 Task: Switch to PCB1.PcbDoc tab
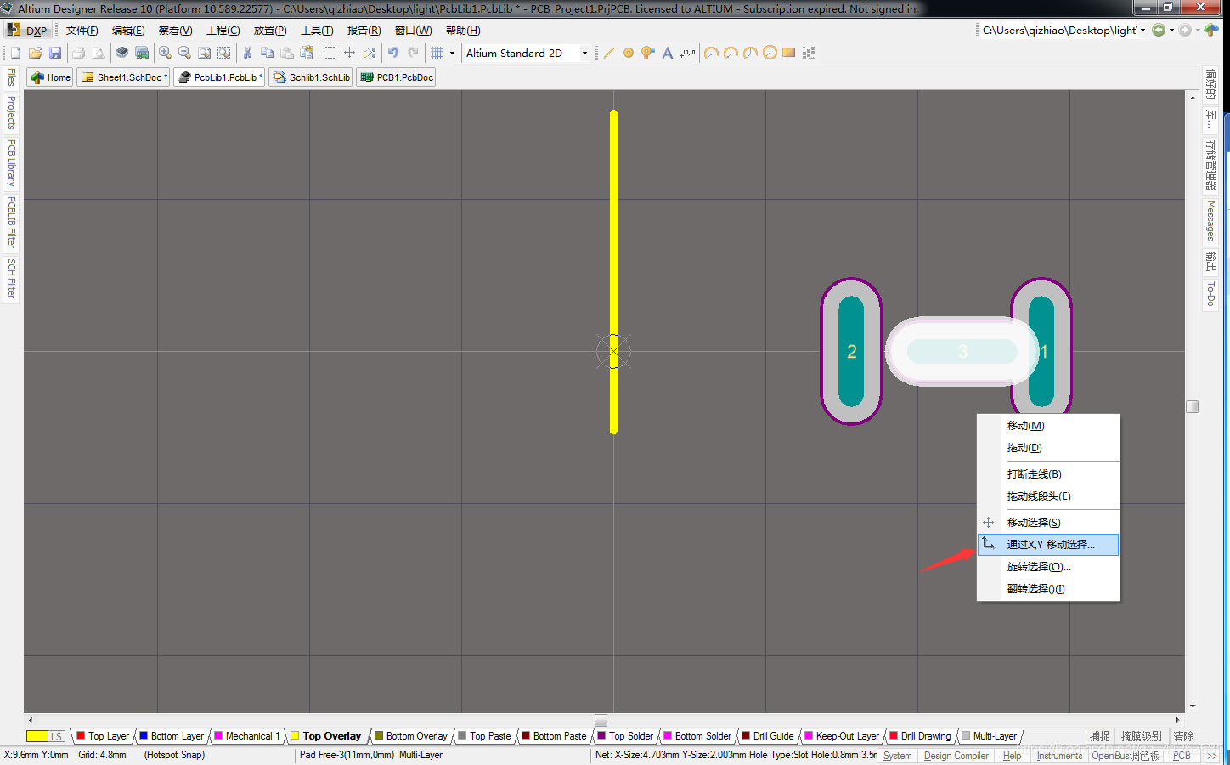pyautogui.click(x=397, y=77)
